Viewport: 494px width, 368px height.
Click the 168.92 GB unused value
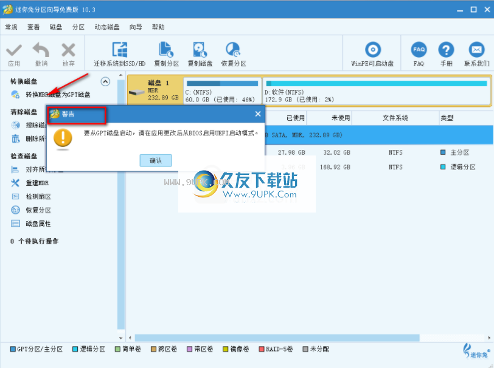pyautogui.click(x=335, y=167)
